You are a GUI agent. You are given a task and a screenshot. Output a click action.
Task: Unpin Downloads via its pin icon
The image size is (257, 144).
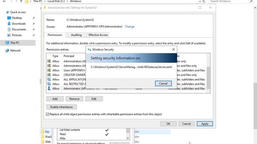tap(34, 24)
